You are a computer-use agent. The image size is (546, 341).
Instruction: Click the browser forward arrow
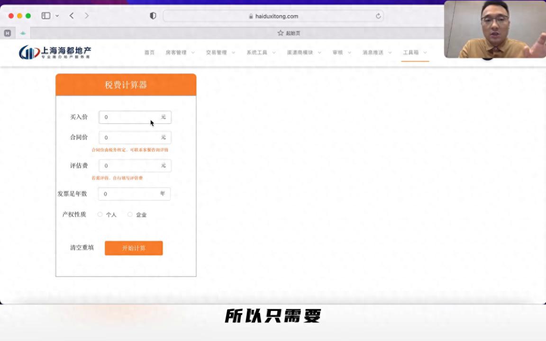[x=86, y=16]
